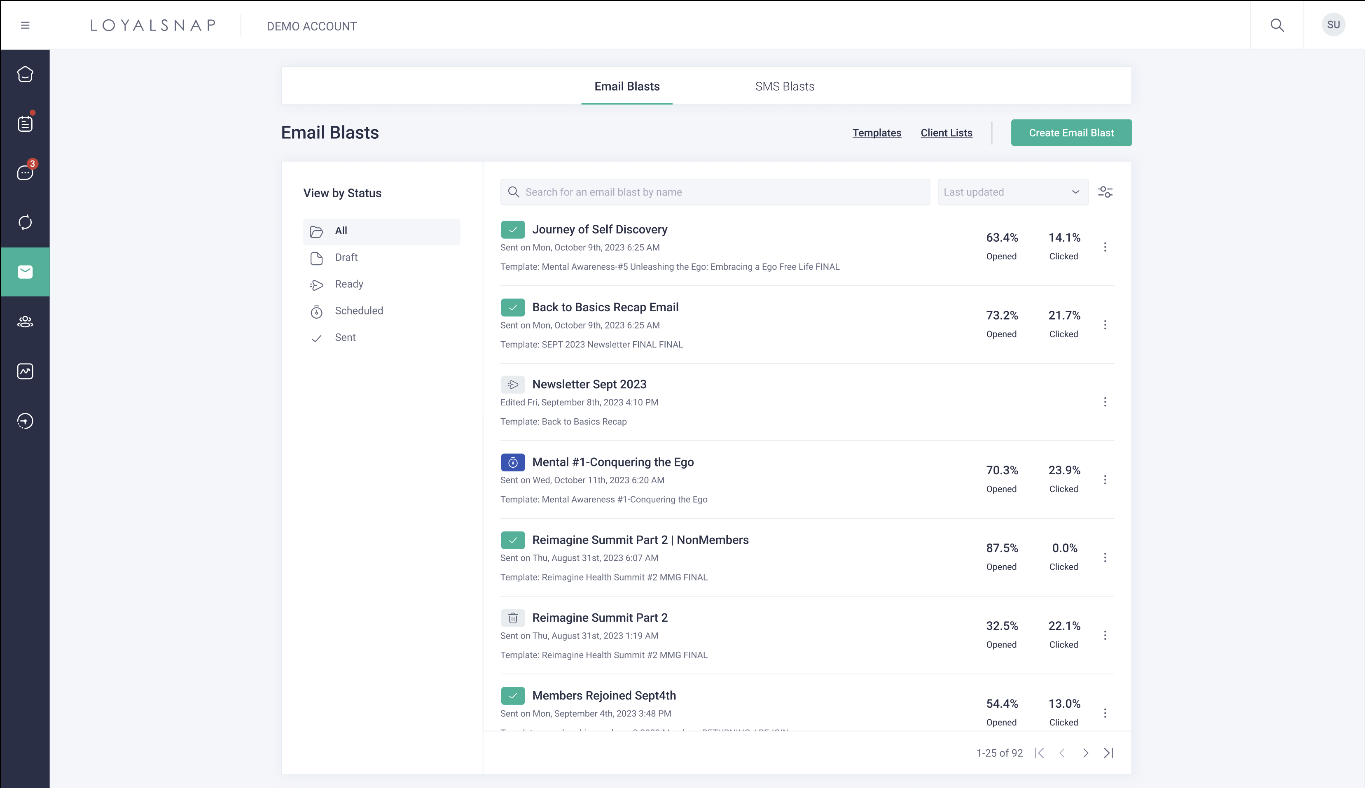Click sent checkmark of Back to Basics Recap
The width and height of the screenshot is (1365, 788).
coord(512,308)
